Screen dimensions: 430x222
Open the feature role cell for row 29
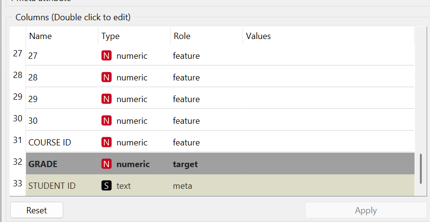[x=206, y=99]
